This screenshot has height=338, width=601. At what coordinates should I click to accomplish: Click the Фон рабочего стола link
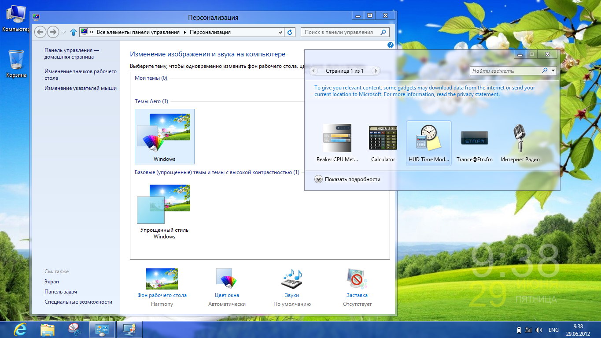(162, 295)
